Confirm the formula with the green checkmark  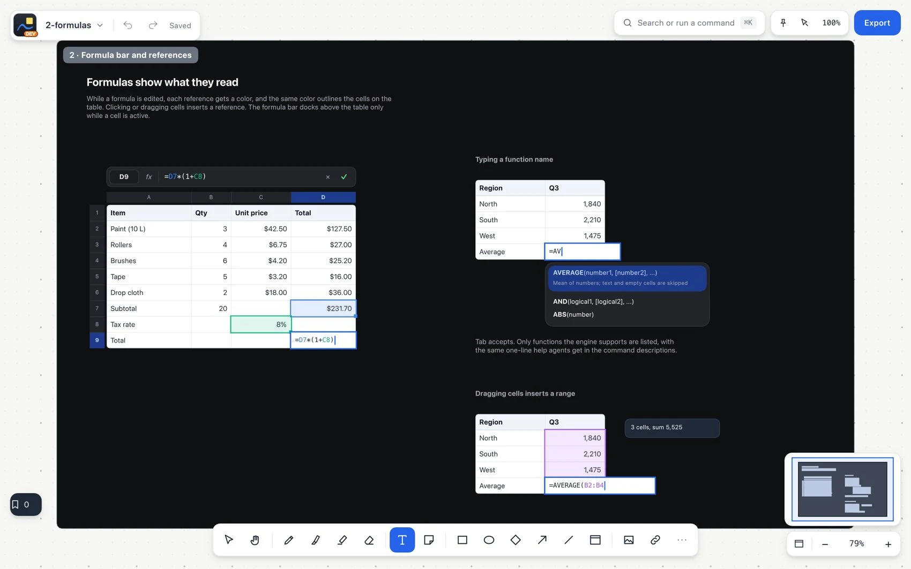pos(344,177)
